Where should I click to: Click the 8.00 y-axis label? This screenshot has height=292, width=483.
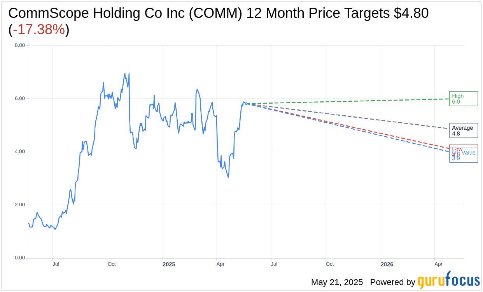pyautogui.click(x=20, y=45)
